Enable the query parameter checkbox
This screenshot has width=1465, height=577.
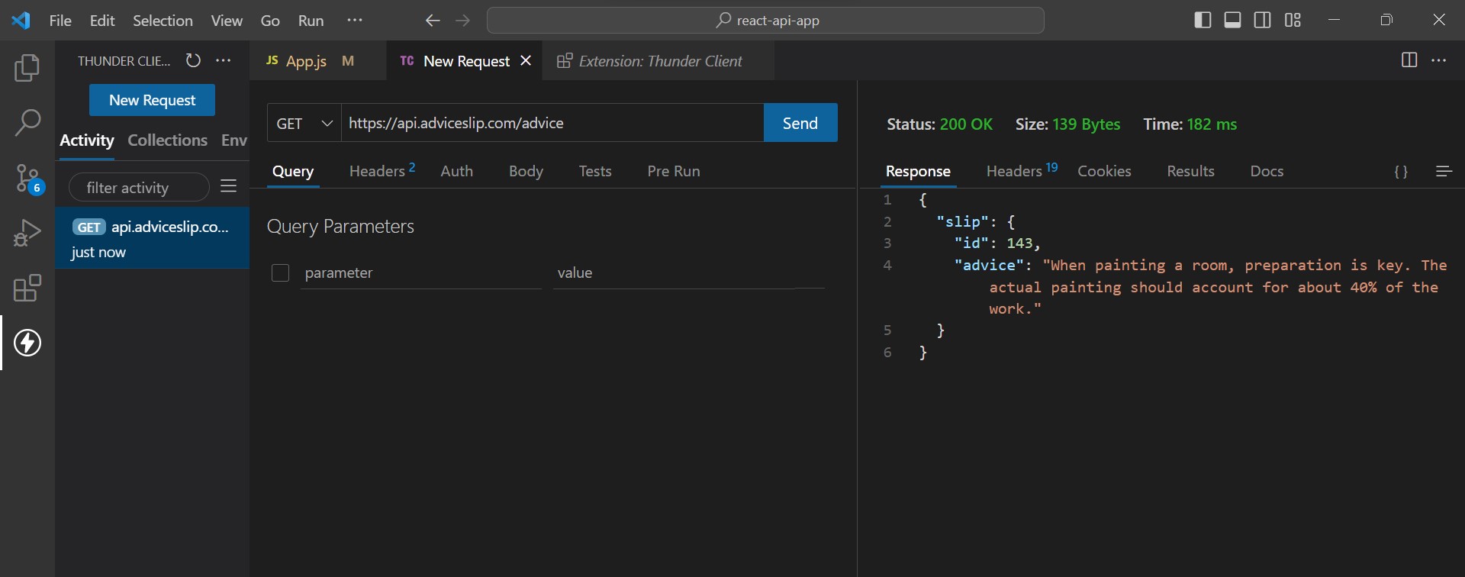(281, 272)
